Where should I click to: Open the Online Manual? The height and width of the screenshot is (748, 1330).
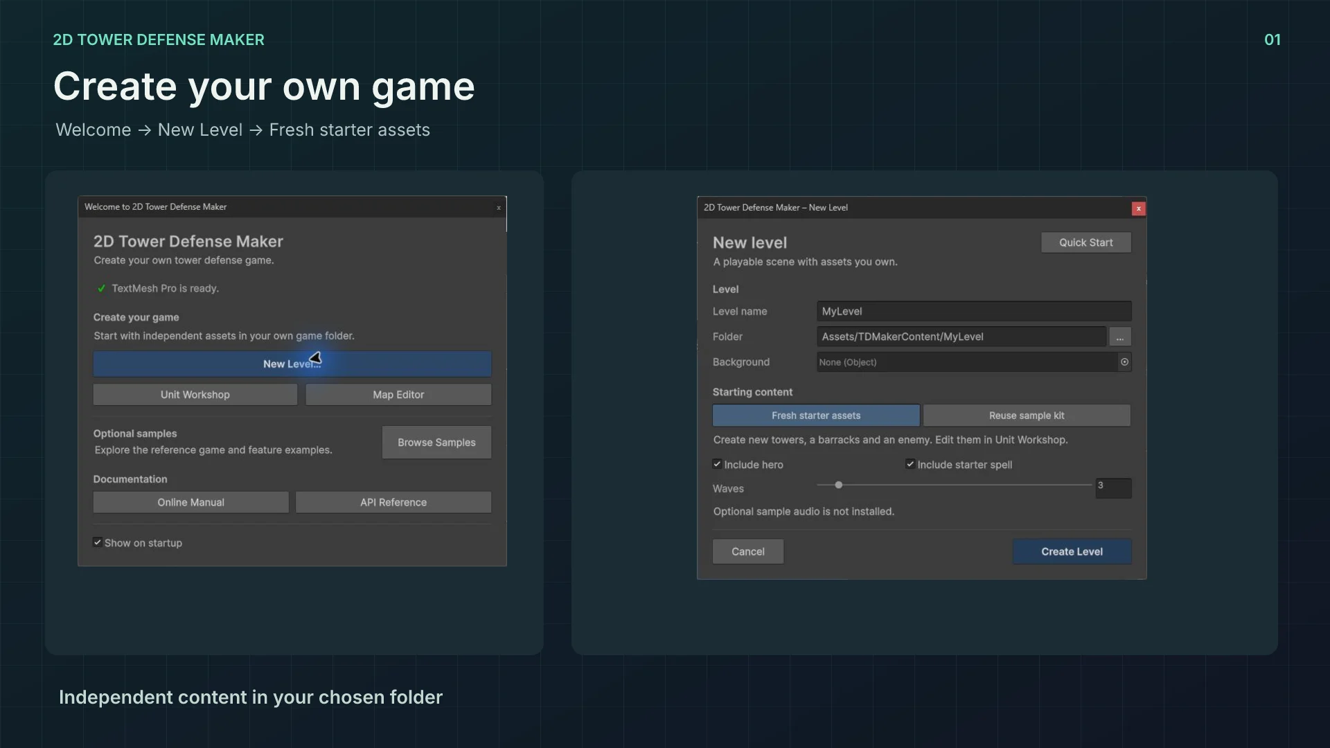click(x=191, y=502)
